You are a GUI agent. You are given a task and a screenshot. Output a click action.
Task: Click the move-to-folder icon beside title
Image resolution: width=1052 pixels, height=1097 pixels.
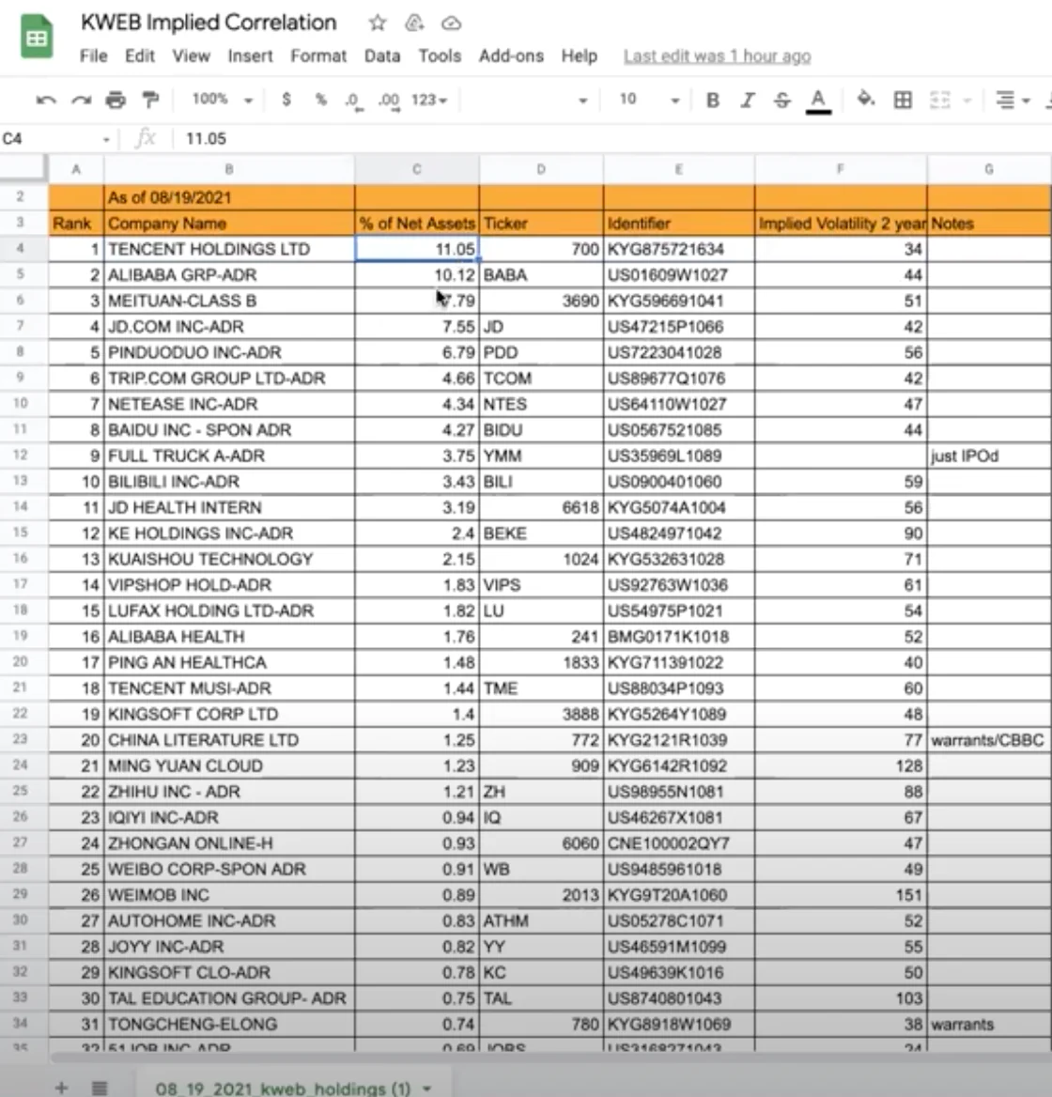[x=414, y=23]
